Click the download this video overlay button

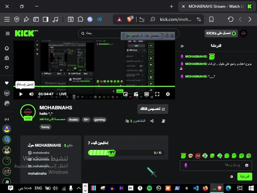pyautogui.click(x=143, y=35)
